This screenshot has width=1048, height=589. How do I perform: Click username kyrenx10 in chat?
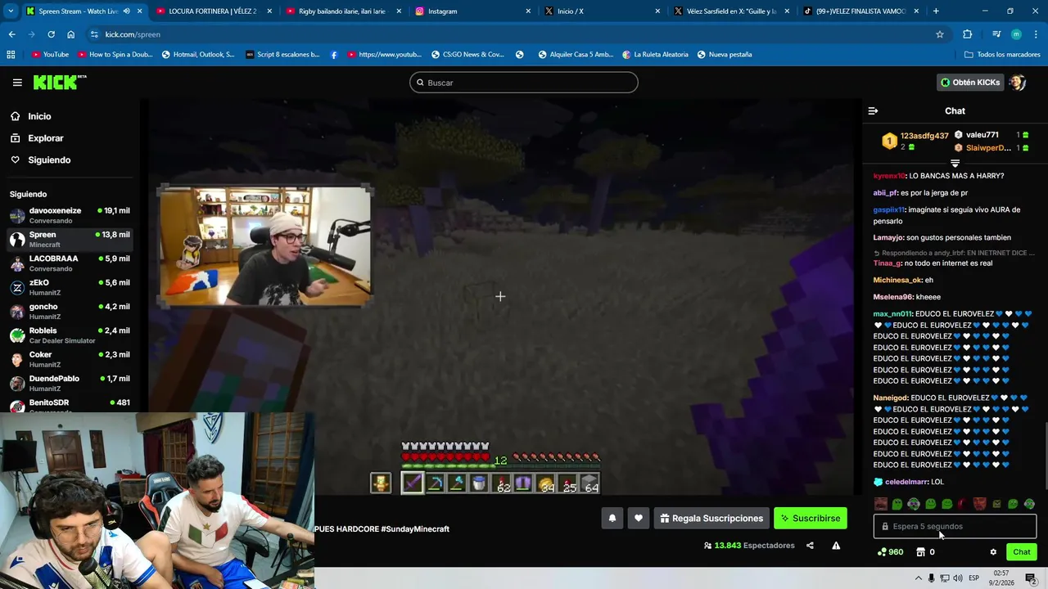coord(889,176)
